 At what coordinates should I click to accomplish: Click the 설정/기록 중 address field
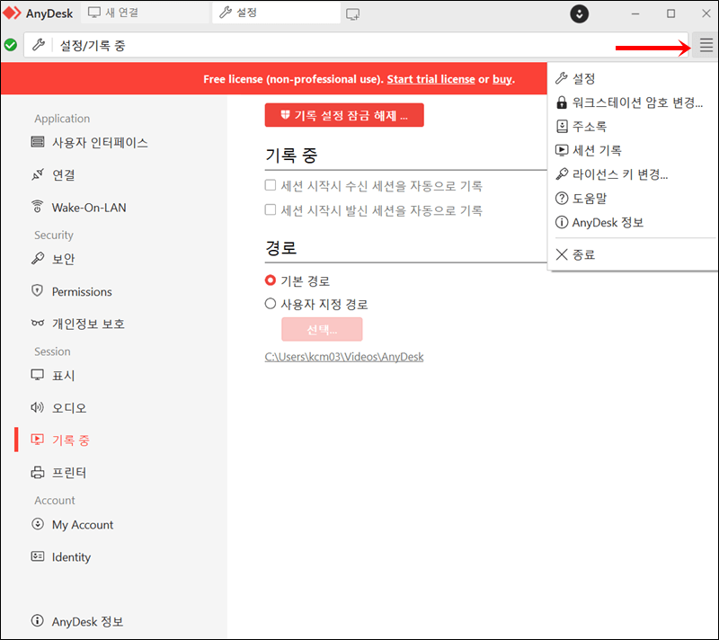pyautogui.click(x=356, y=45)
